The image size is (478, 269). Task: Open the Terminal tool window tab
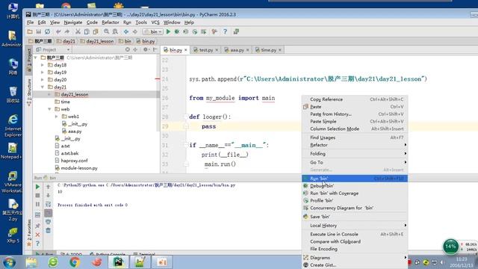[x=144, y=254]
